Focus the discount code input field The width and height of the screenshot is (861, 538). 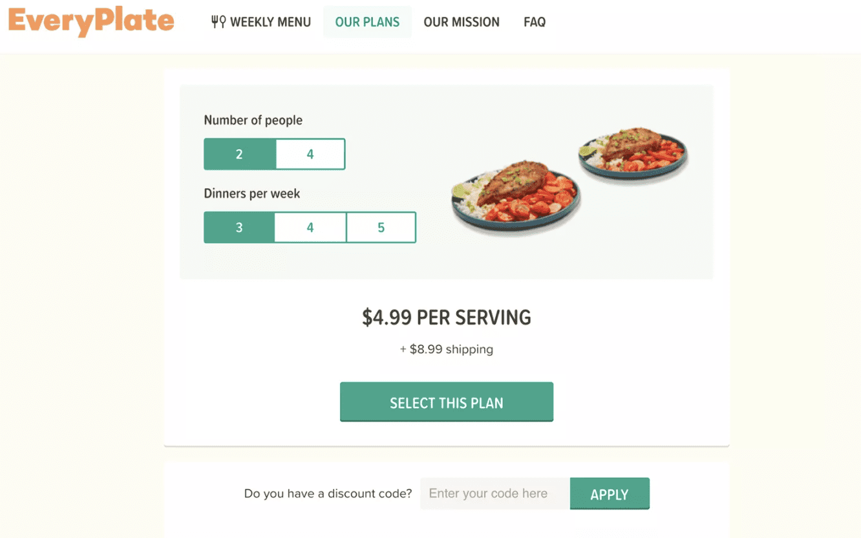[495, 493]
